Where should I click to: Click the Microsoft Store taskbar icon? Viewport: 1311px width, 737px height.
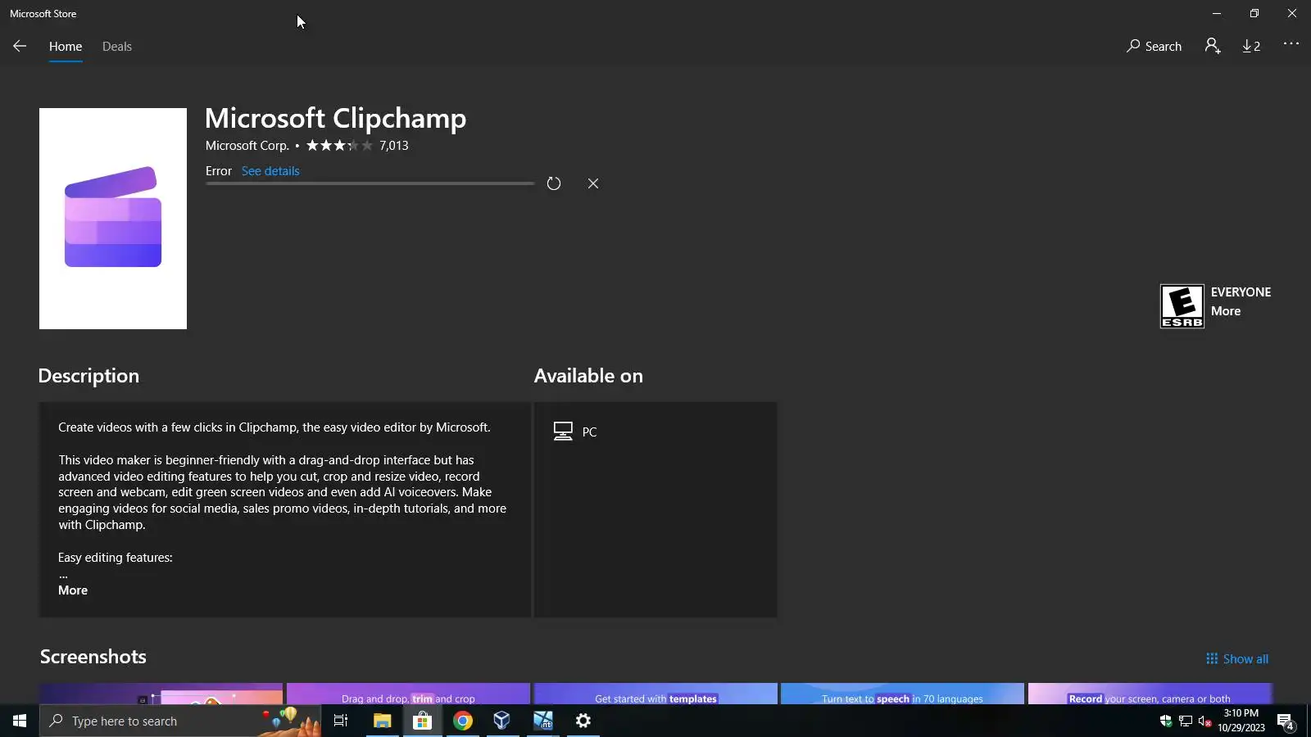click(x=422, y=721)
